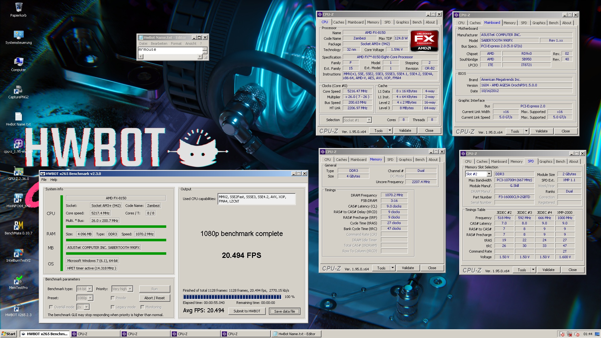Launch BenchMate 0.10.7 desktop icon
Viewport: 601px width, 338px height.
pyautogui.click(x=18, y=225)
